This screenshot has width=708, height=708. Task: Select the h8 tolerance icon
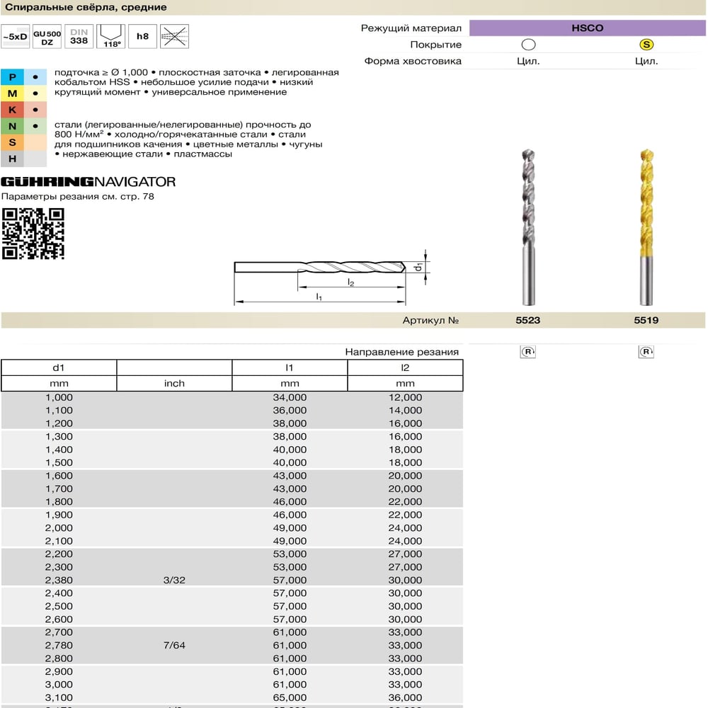143,37
